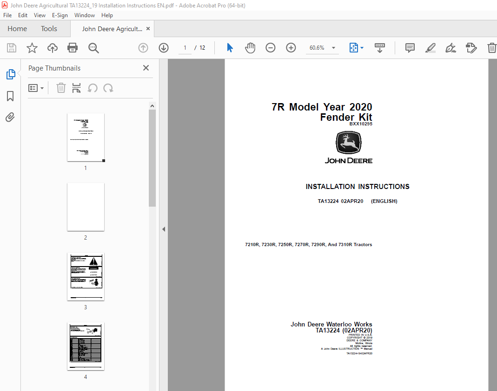Viewport: 497px width, 391px height.
Task: Collapse the navigation pane arrow
Action: (164, 229)
